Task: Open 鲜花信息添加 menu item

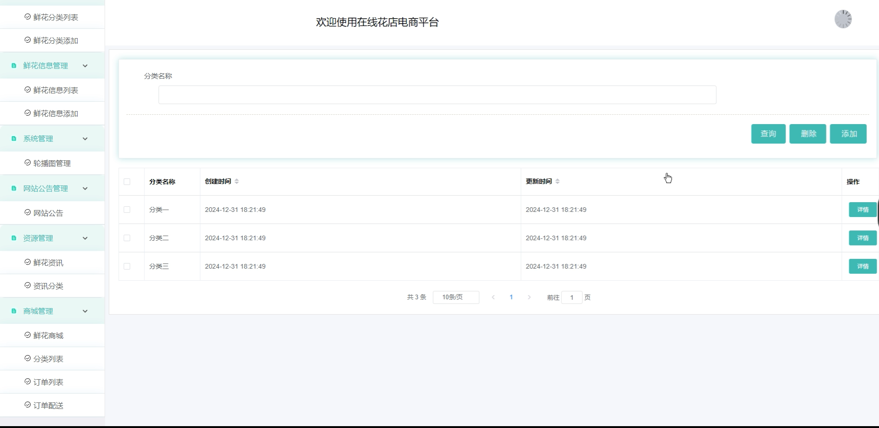Action: point(52,113)
